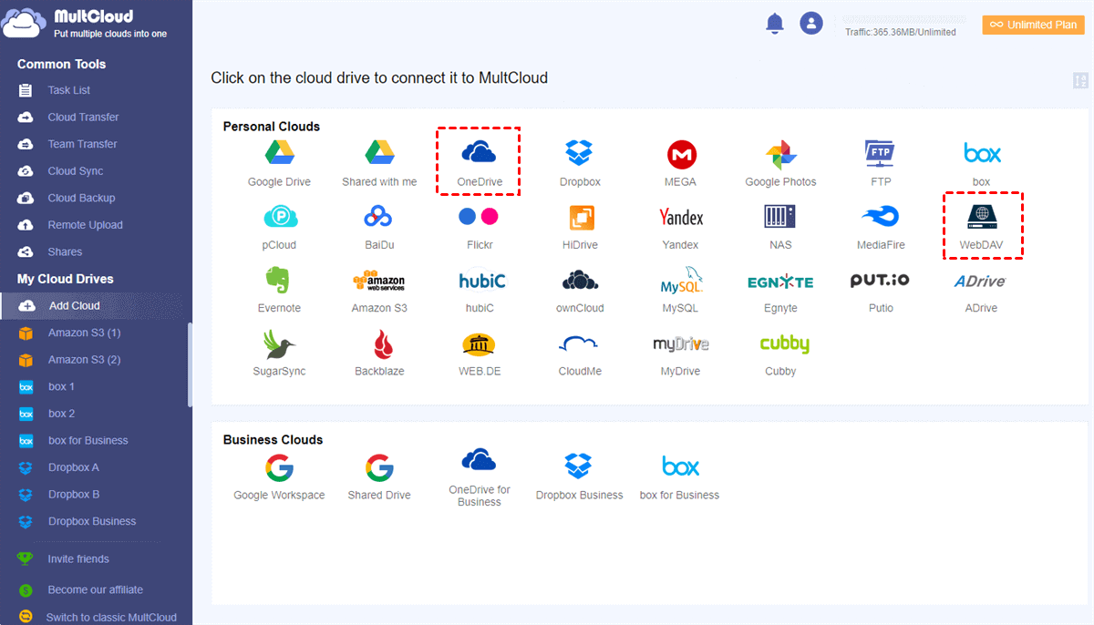Select the Shared Drive business icon
The width and height of the screenshot is (1094, 625).
[379, 468]
